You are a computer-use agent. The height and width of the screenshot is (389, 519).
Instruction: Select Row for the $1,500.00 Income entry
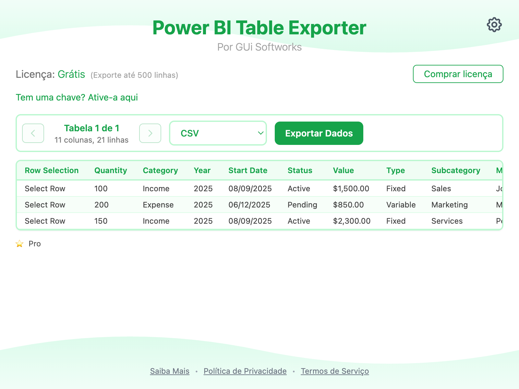click(x=45, y=188)
